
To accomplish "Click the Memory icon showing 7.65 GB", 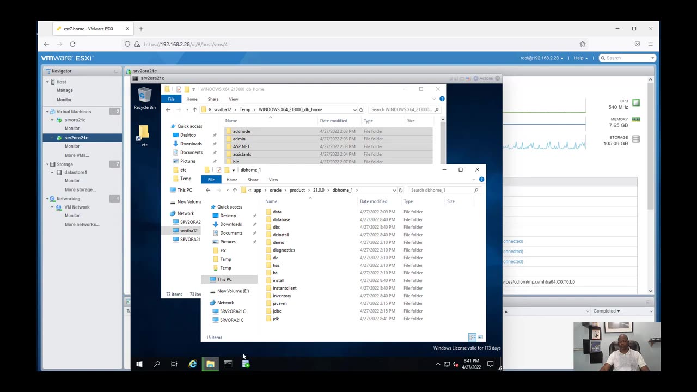I will [636, 119].
